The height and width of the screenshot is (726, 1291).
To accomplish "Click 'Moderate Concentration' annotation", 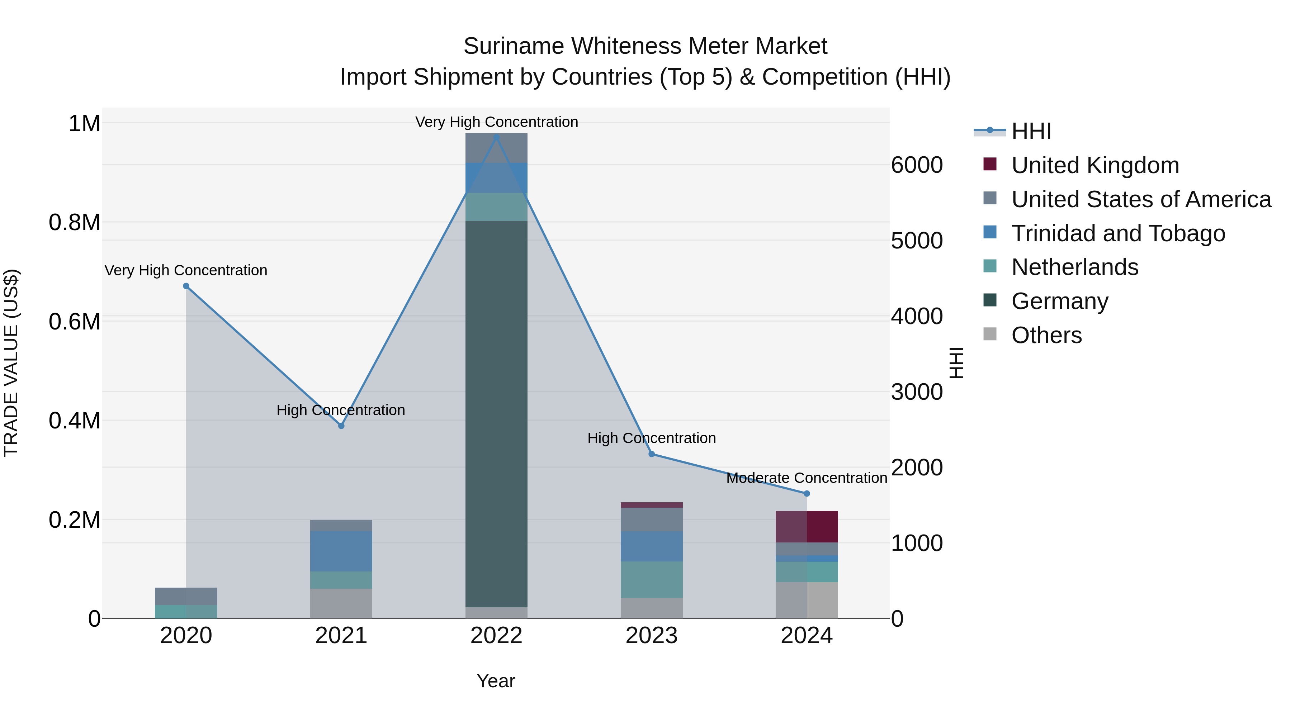I will tap(807, 478).
